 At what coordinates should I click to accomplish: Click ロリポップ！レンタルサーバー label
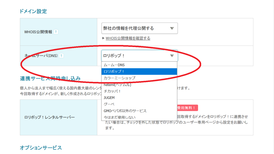tap(50, 117)
